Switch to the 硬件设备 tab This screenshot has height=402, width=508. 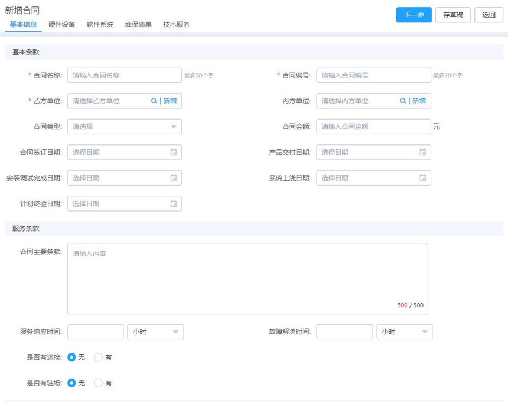point(62,24)
